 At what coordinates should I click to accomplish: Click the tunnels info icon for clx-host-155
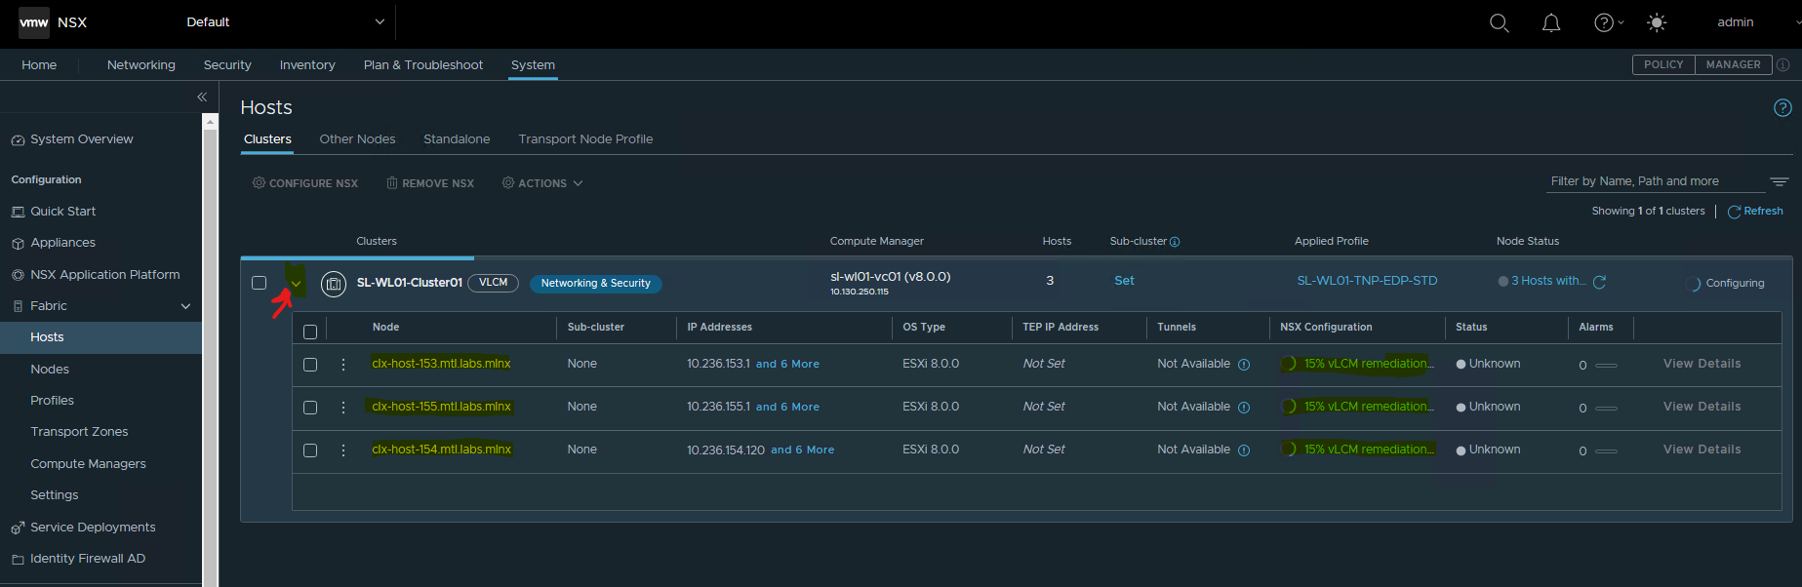tap(1244, 408)
